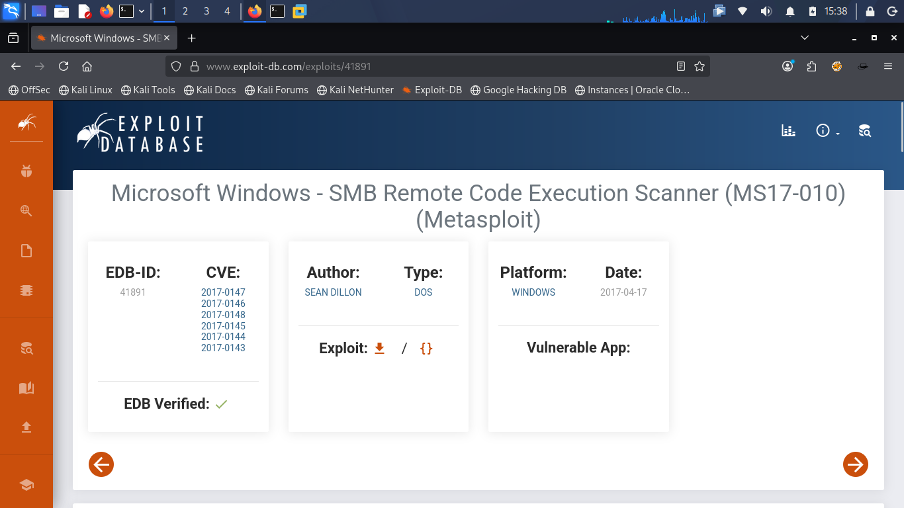Open the Kali Docs bookmark
The image size is (904, 508).
click(x=210, y=90)
